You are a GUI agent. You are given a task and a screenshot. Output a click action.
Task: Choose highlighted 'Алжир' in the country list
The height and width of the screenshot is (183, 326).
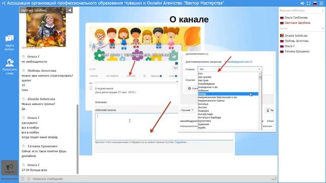pos(228,94)
